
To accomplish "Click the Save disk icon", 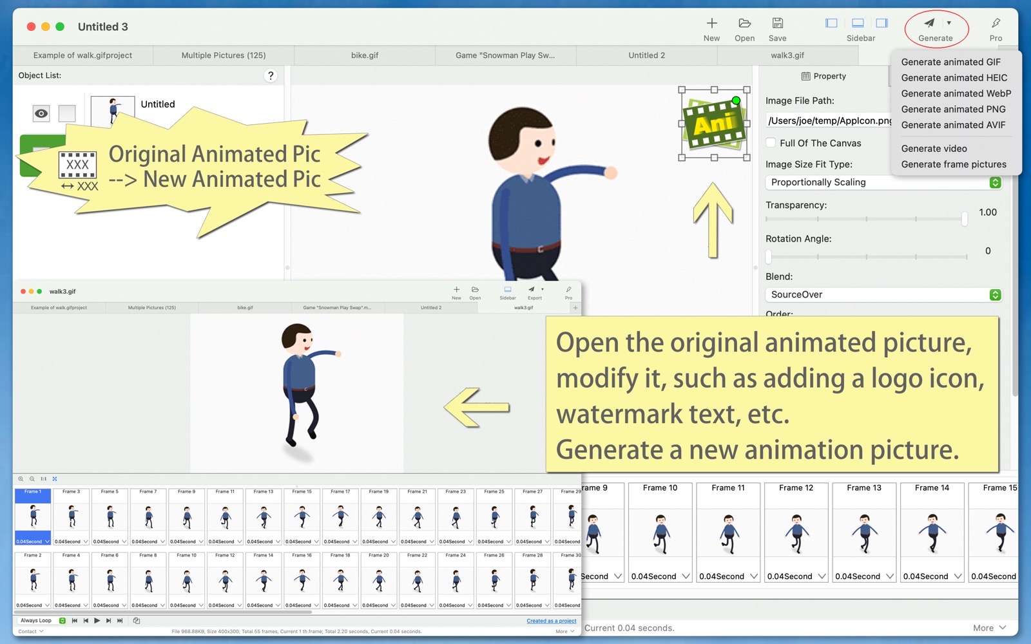I will pos(777,24).
